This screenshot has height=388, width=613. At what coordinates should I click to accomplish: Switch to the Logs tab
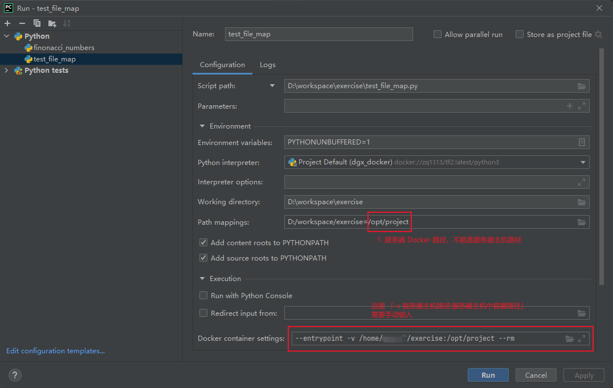[x=267, y=64]
